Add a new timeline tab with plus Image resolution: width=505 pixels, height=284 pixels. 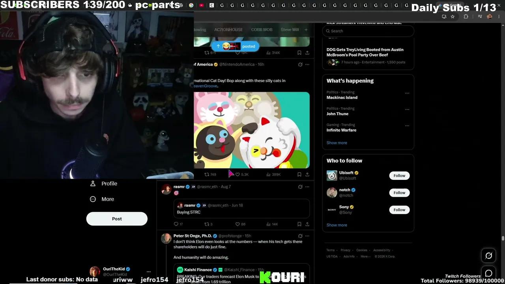[x=306, y=30]
